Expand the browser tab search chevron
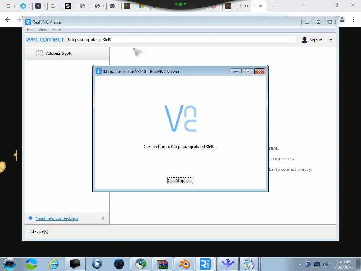The image size is (361, 271). [x=304, y=5]
